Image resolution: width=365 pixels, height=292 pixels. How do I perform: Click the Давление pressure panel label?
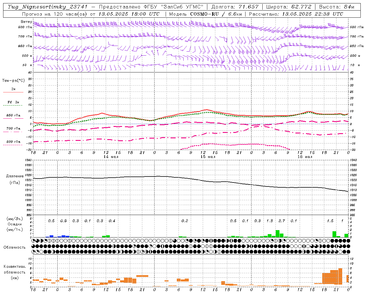point(15,176)
